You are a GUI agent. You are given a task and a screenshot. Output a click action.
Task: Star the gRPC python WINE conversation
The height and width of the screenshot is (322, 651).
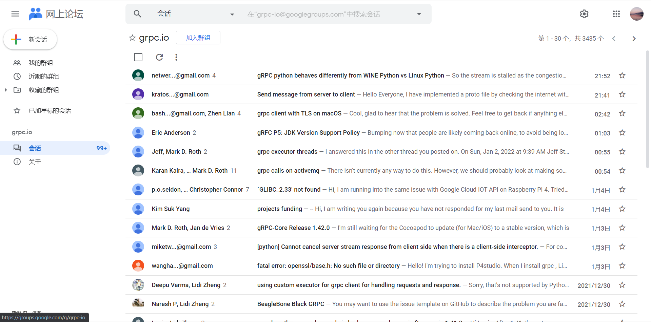coord(622,75)
